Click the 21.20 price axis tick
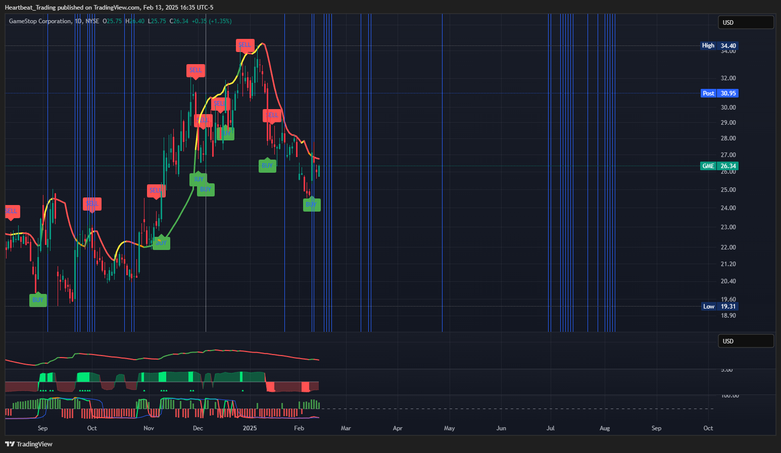The image size is (781, 453). pos(728,264)
